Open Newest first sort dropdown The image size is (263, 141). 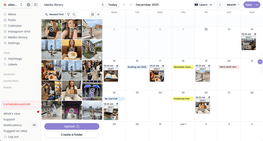pyautogui.click(x=54, y=14)
